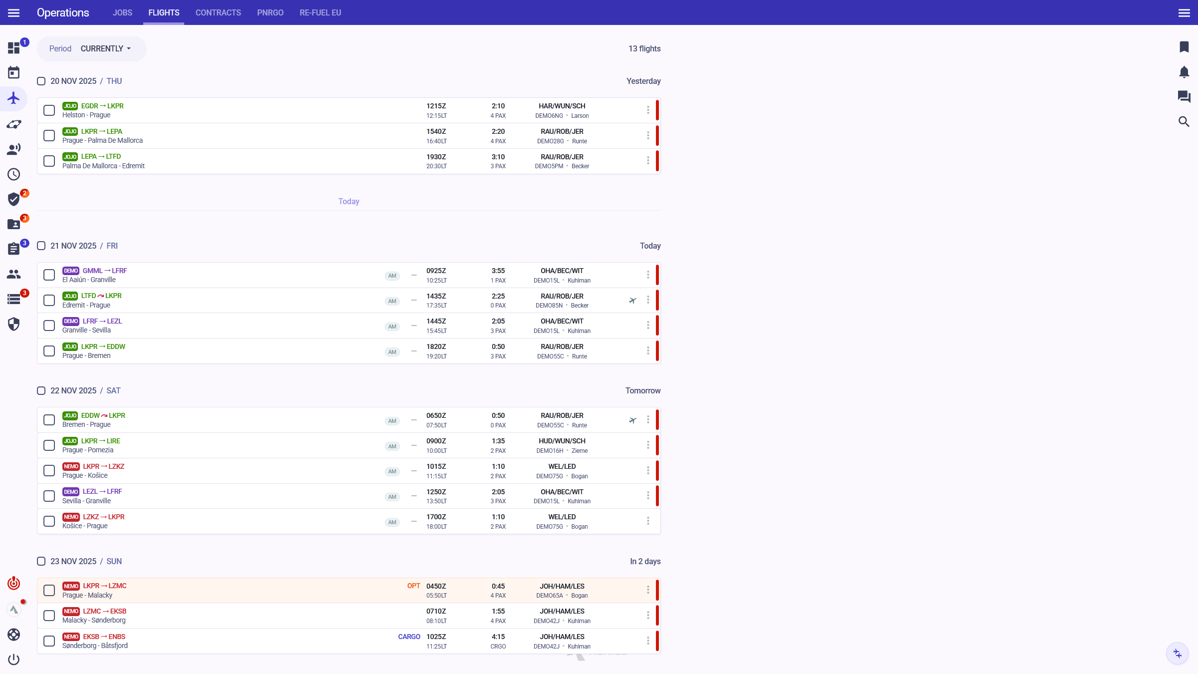Switch to the RE-FUEL EU tab
Viewport: 1198px width, 674px height.
[x=320, y=12]
